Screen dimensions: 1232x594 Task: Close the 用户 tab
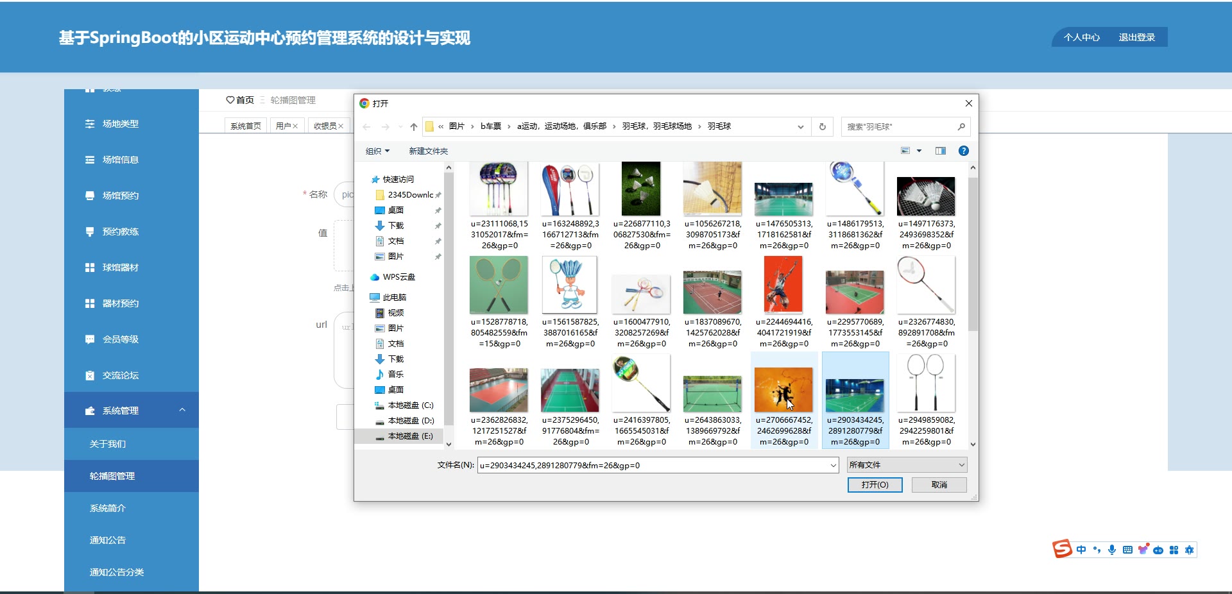[295, 126]
